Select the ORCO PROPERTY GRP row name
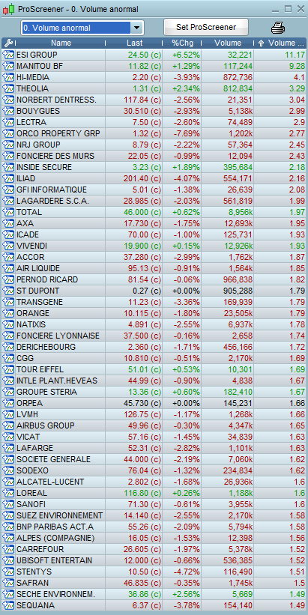 tap(58, 134)
